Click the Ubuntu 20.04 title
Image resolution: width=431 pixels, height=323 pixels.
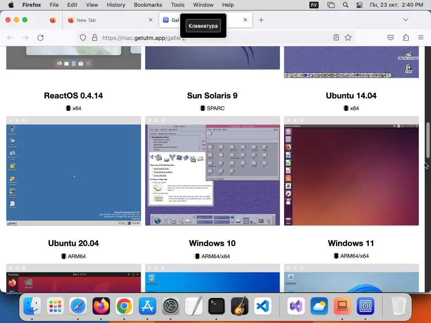pos(73,244)
